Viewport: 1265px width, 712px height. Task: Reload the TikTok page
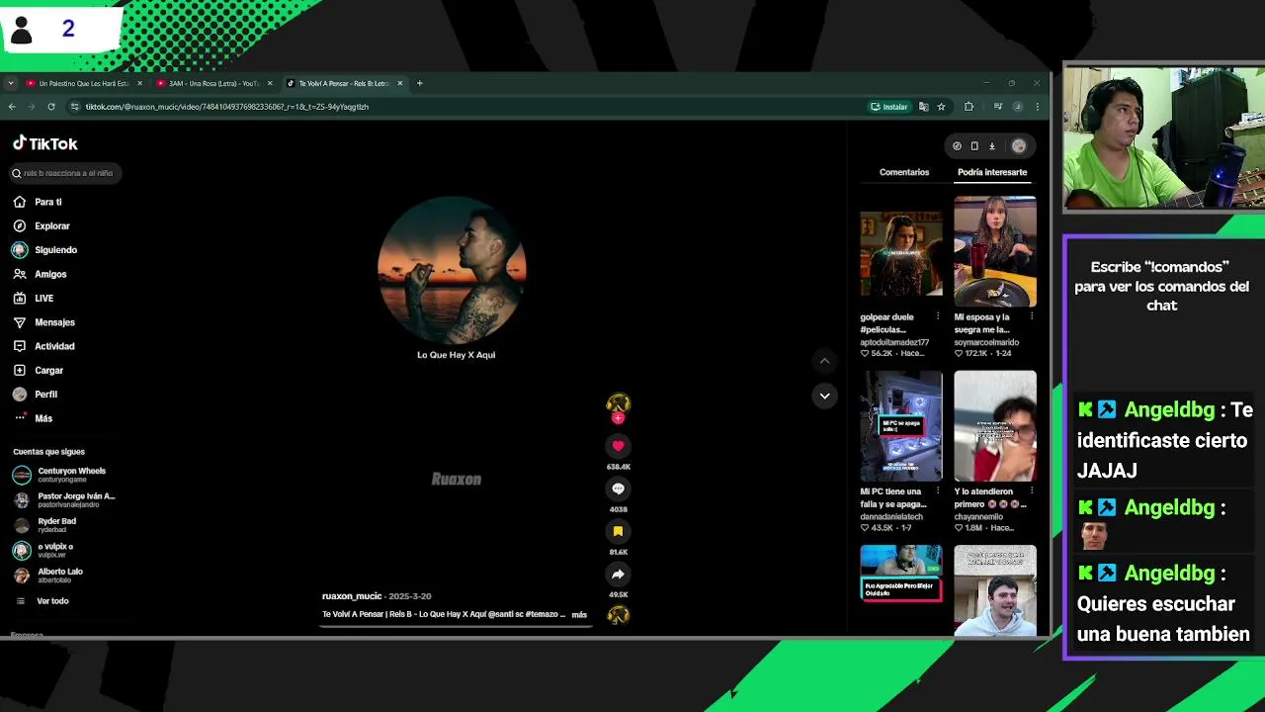point(51,107)
